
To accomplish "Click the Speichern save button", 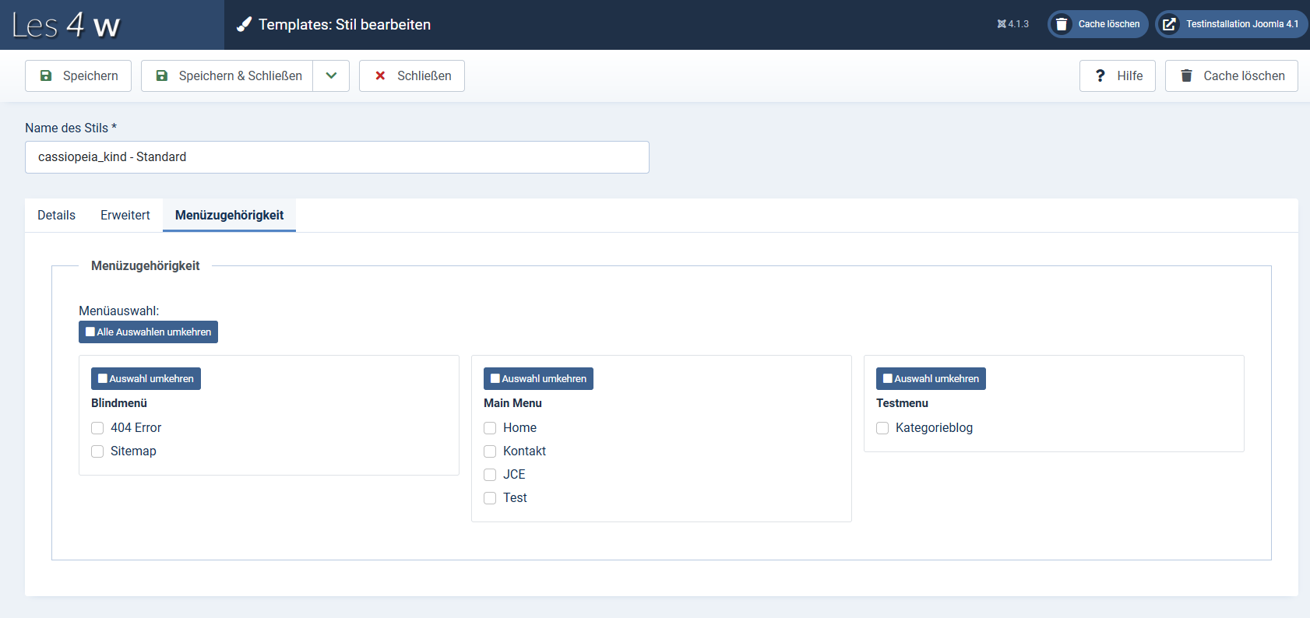I will point(78,75).
